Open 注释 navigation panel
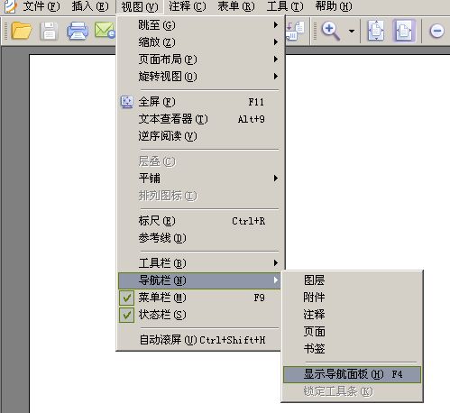The height and width of the screenshot is (413, 450). coord(352,315)
